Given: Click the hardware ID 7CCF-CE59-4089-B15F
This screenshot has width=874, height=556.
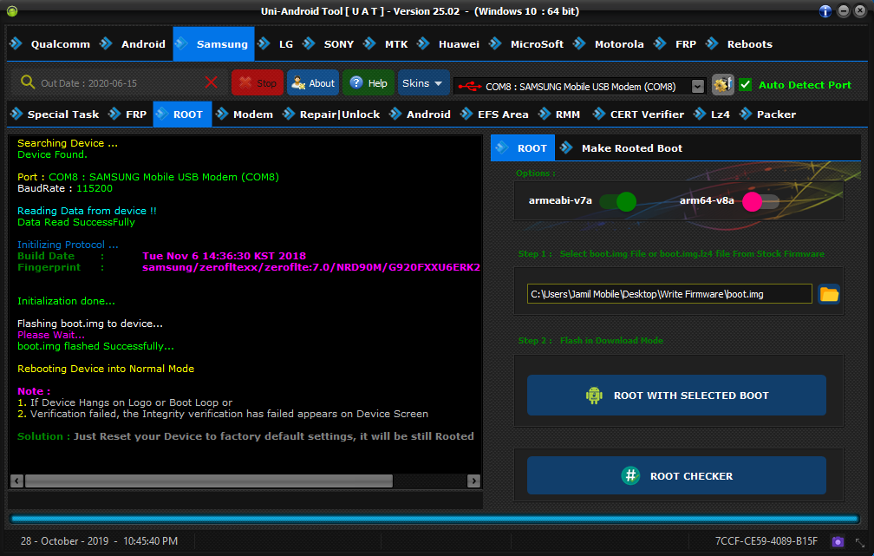Looking at the screenshot, I should click(766, 541).
